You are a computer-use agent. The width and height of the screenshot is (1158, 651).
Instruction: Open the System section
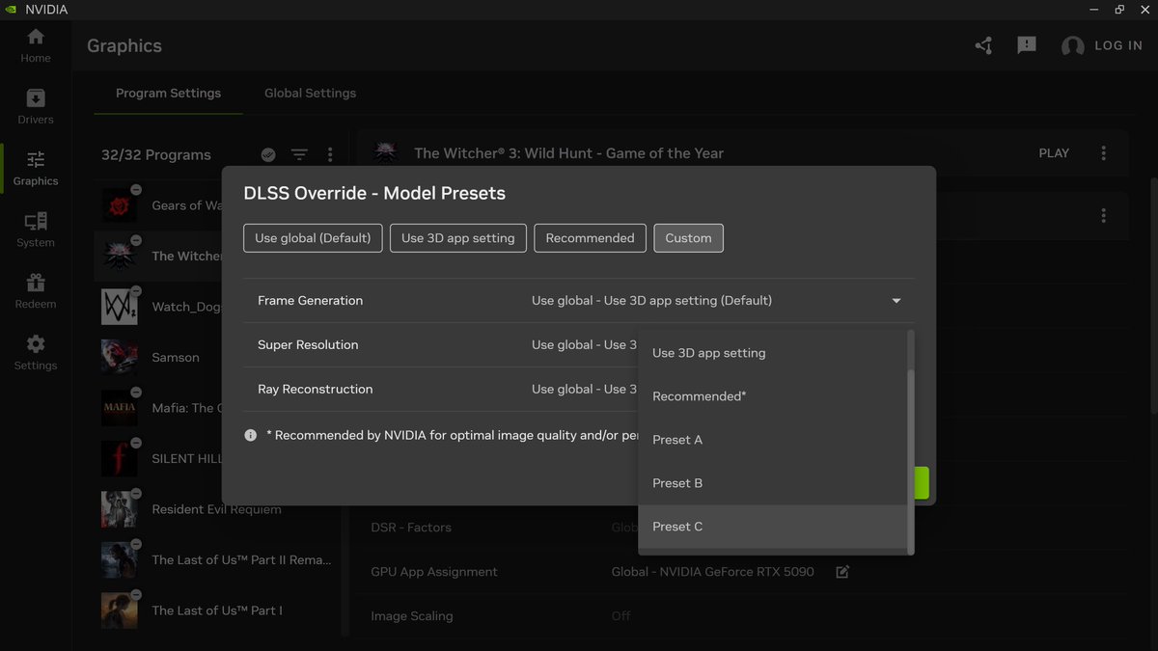[36, 231]
